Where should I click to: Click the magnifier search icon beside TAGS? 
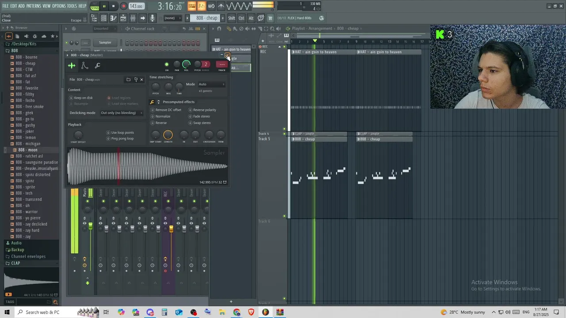(x=55, y=302)
